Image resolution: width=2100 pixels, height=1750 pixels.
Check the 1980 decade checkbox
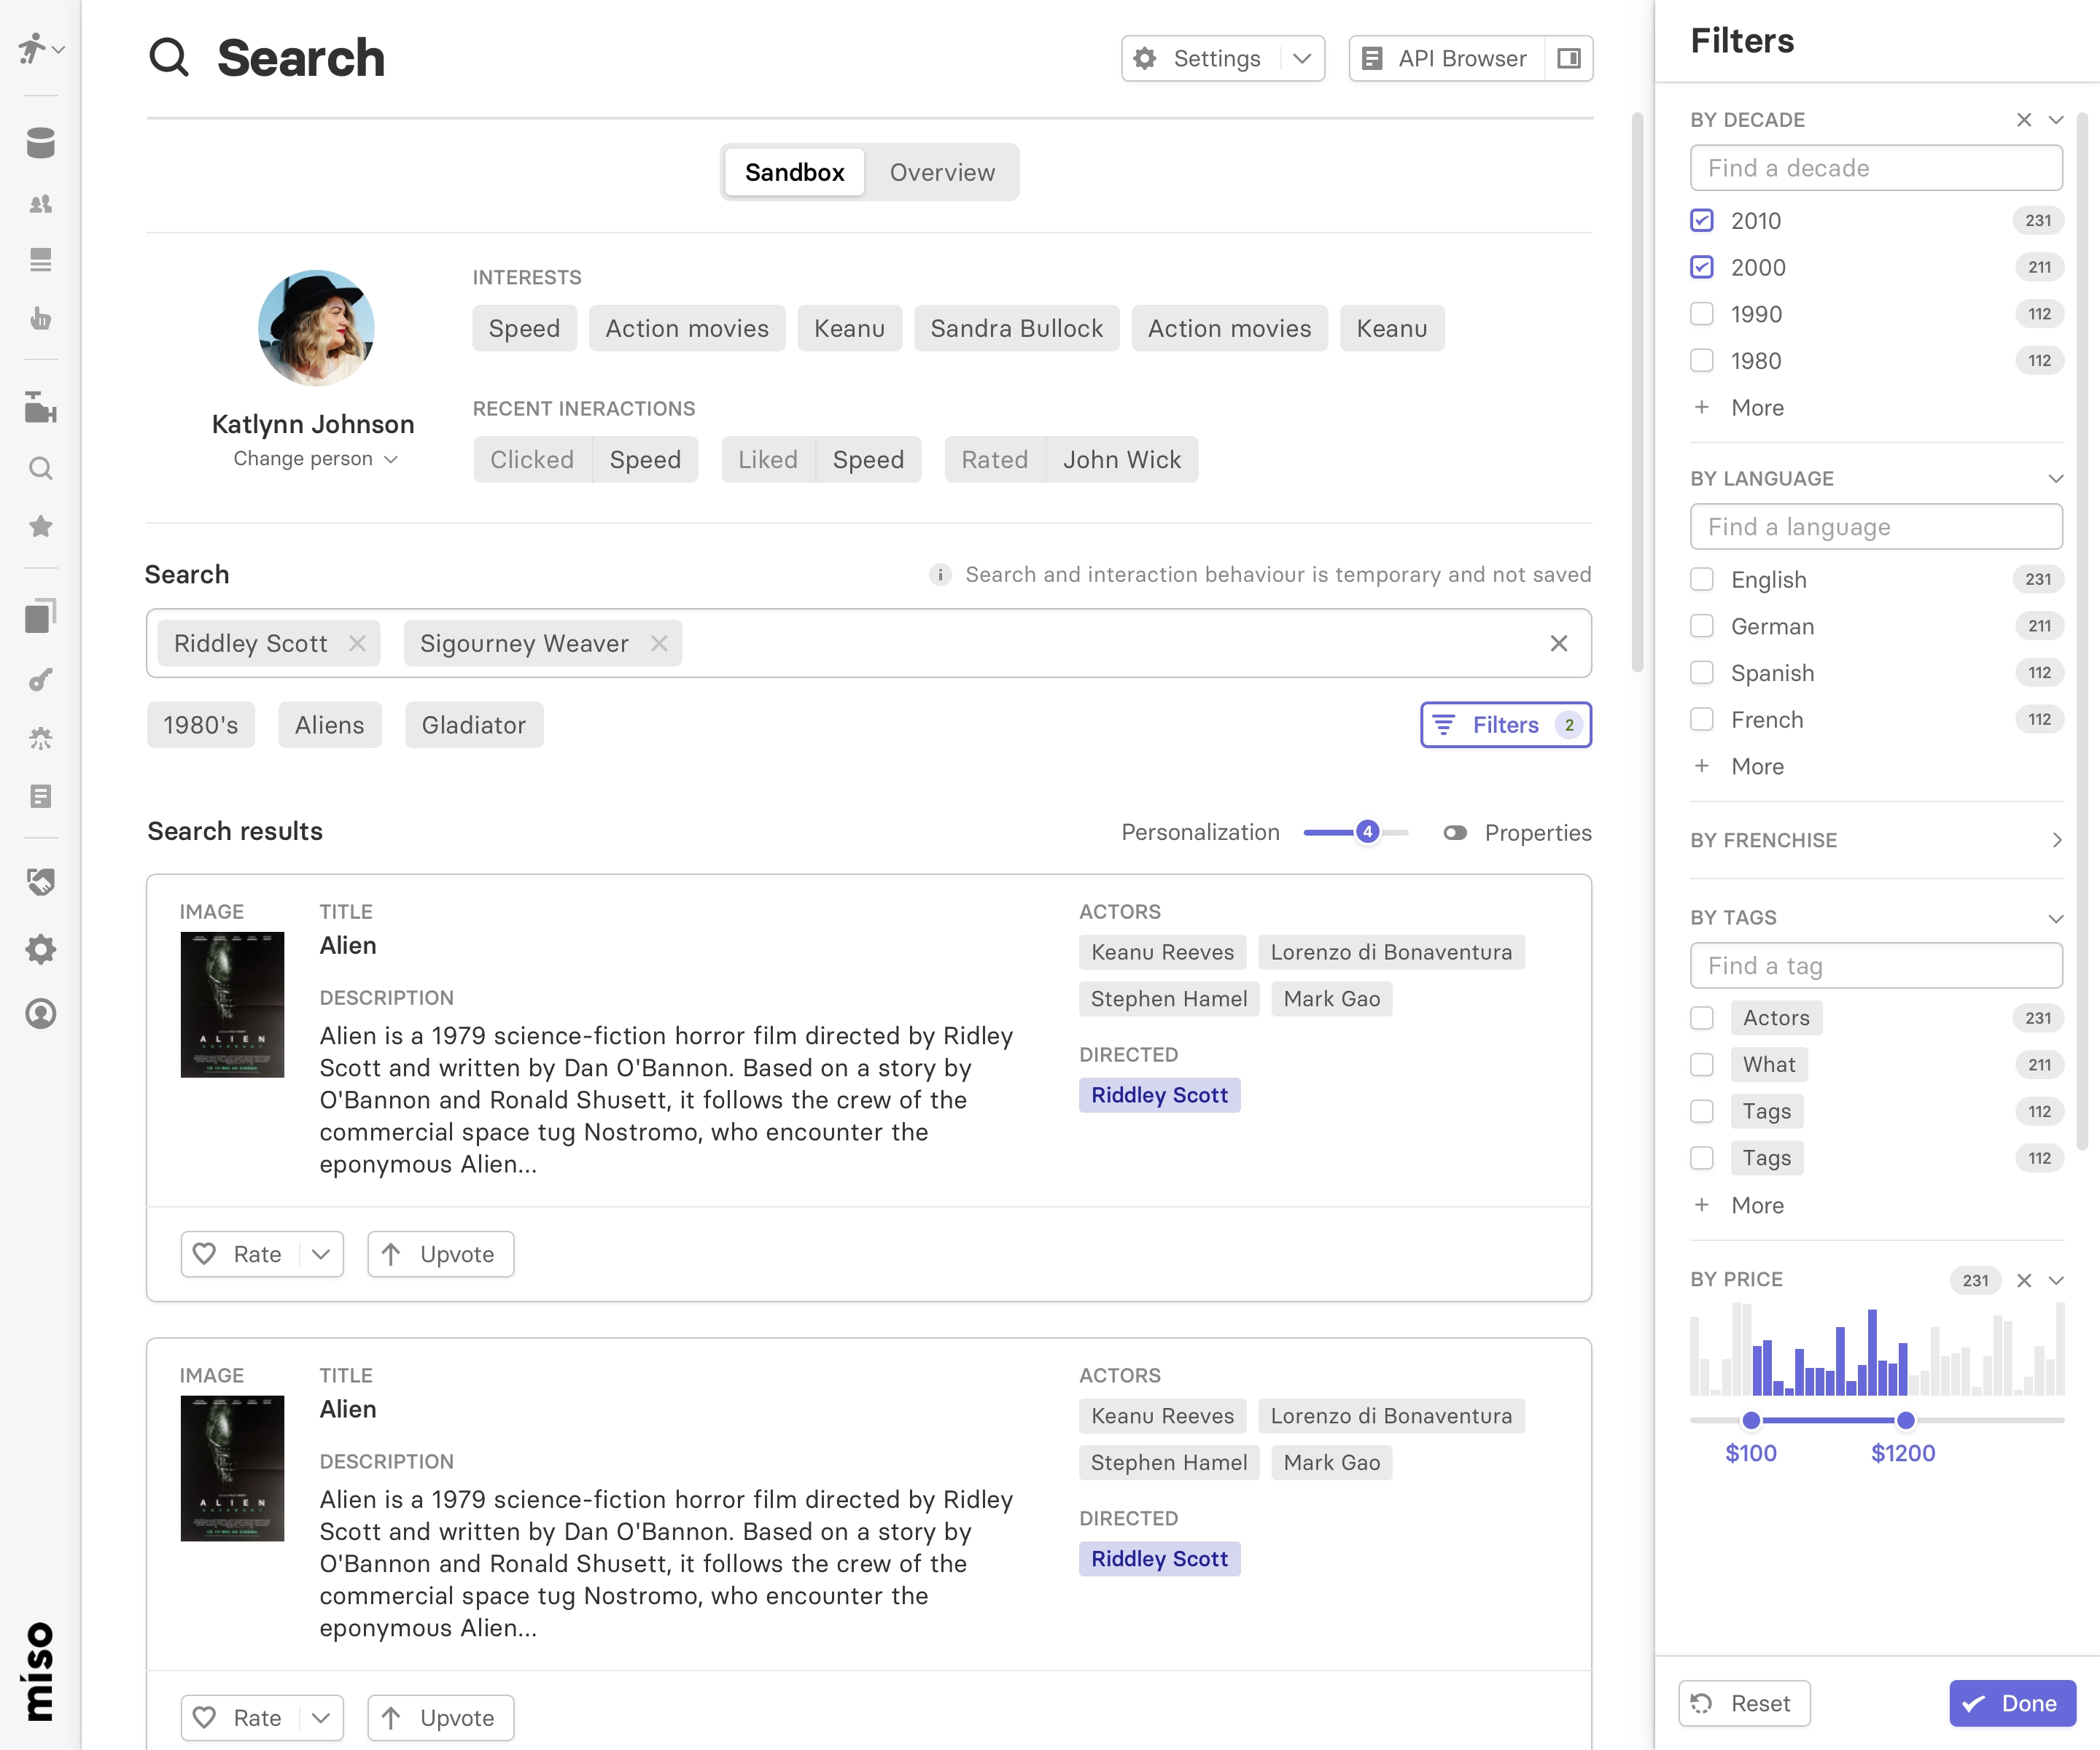tap(1702, 360)
